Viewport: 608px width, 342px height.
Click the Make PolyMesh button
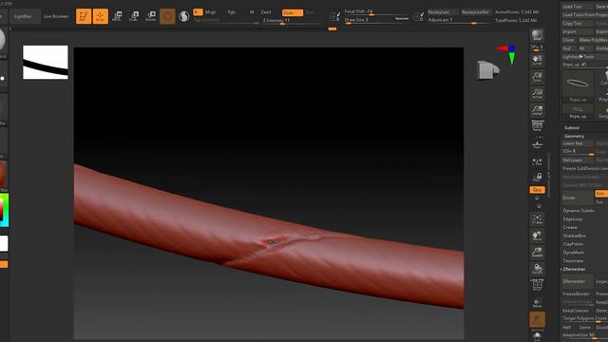click(x=593, y=40)
